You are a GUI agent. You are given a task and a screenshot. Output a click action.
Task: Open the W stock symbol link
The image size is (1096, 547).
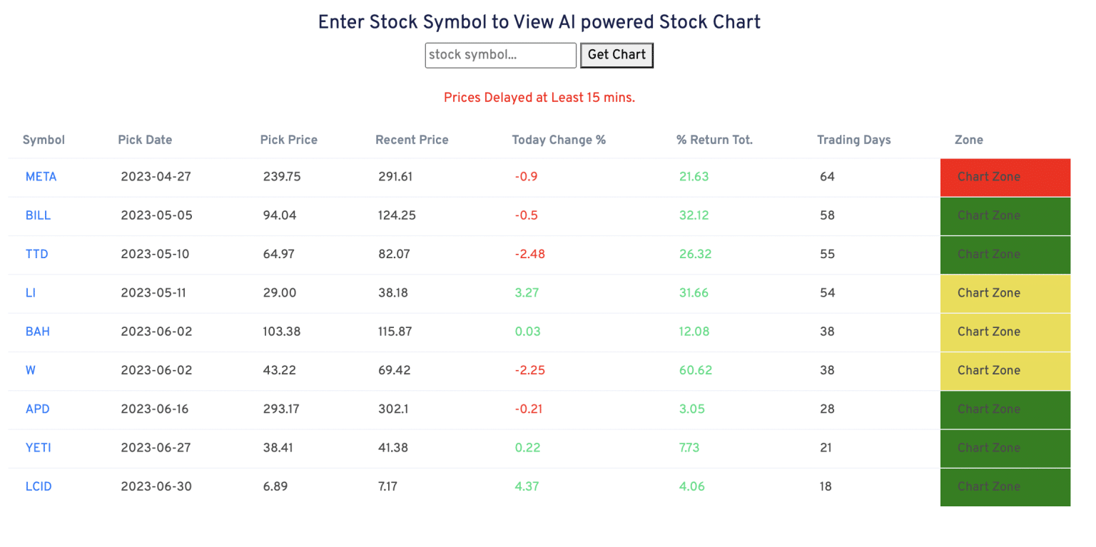coord(30,370)
